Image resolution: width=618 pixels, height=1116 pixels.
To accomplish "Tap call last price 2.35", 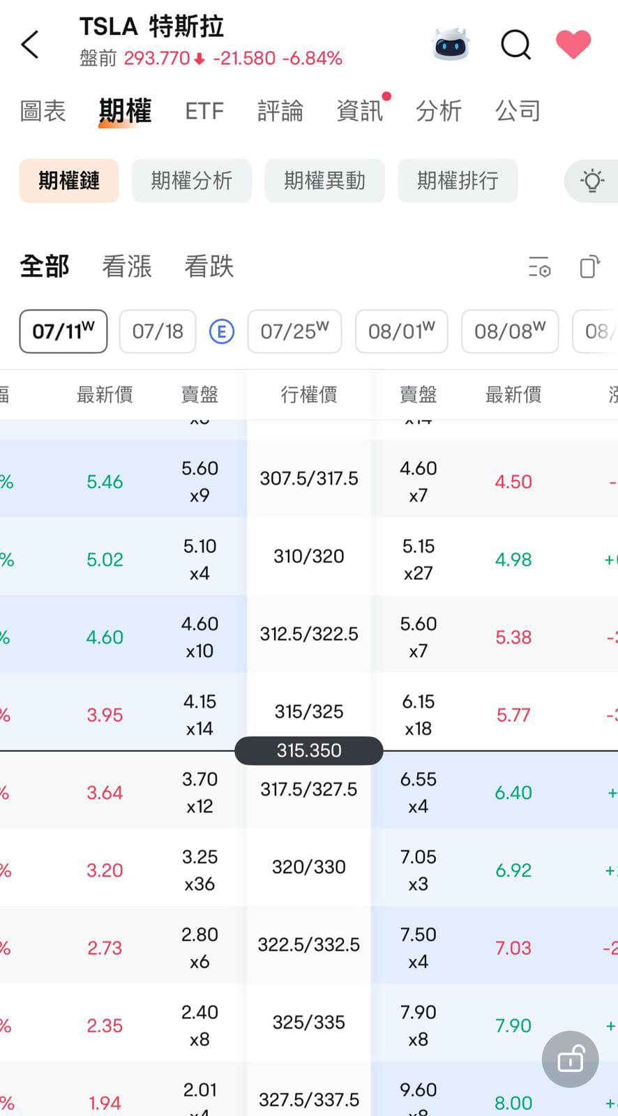I will pyautogui.click(x=105, y=1026).
